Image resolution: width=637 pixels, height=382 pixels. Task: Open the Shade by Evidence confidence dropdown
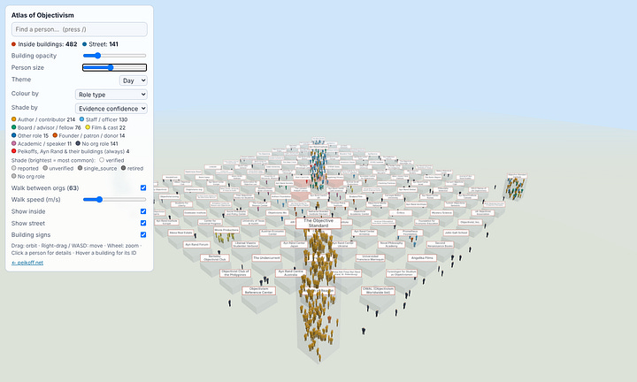111,109
